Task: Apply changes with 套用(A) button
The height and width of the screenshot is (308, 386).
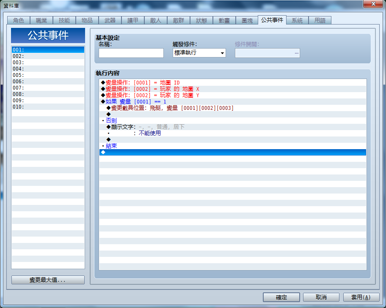Action: coord(361,297)
